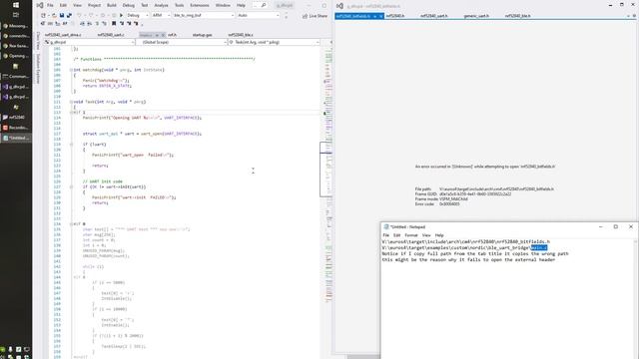Click the search magnifier in the title bar
The width and height of the screenshot is (639, 359).
tap(264, 5)
